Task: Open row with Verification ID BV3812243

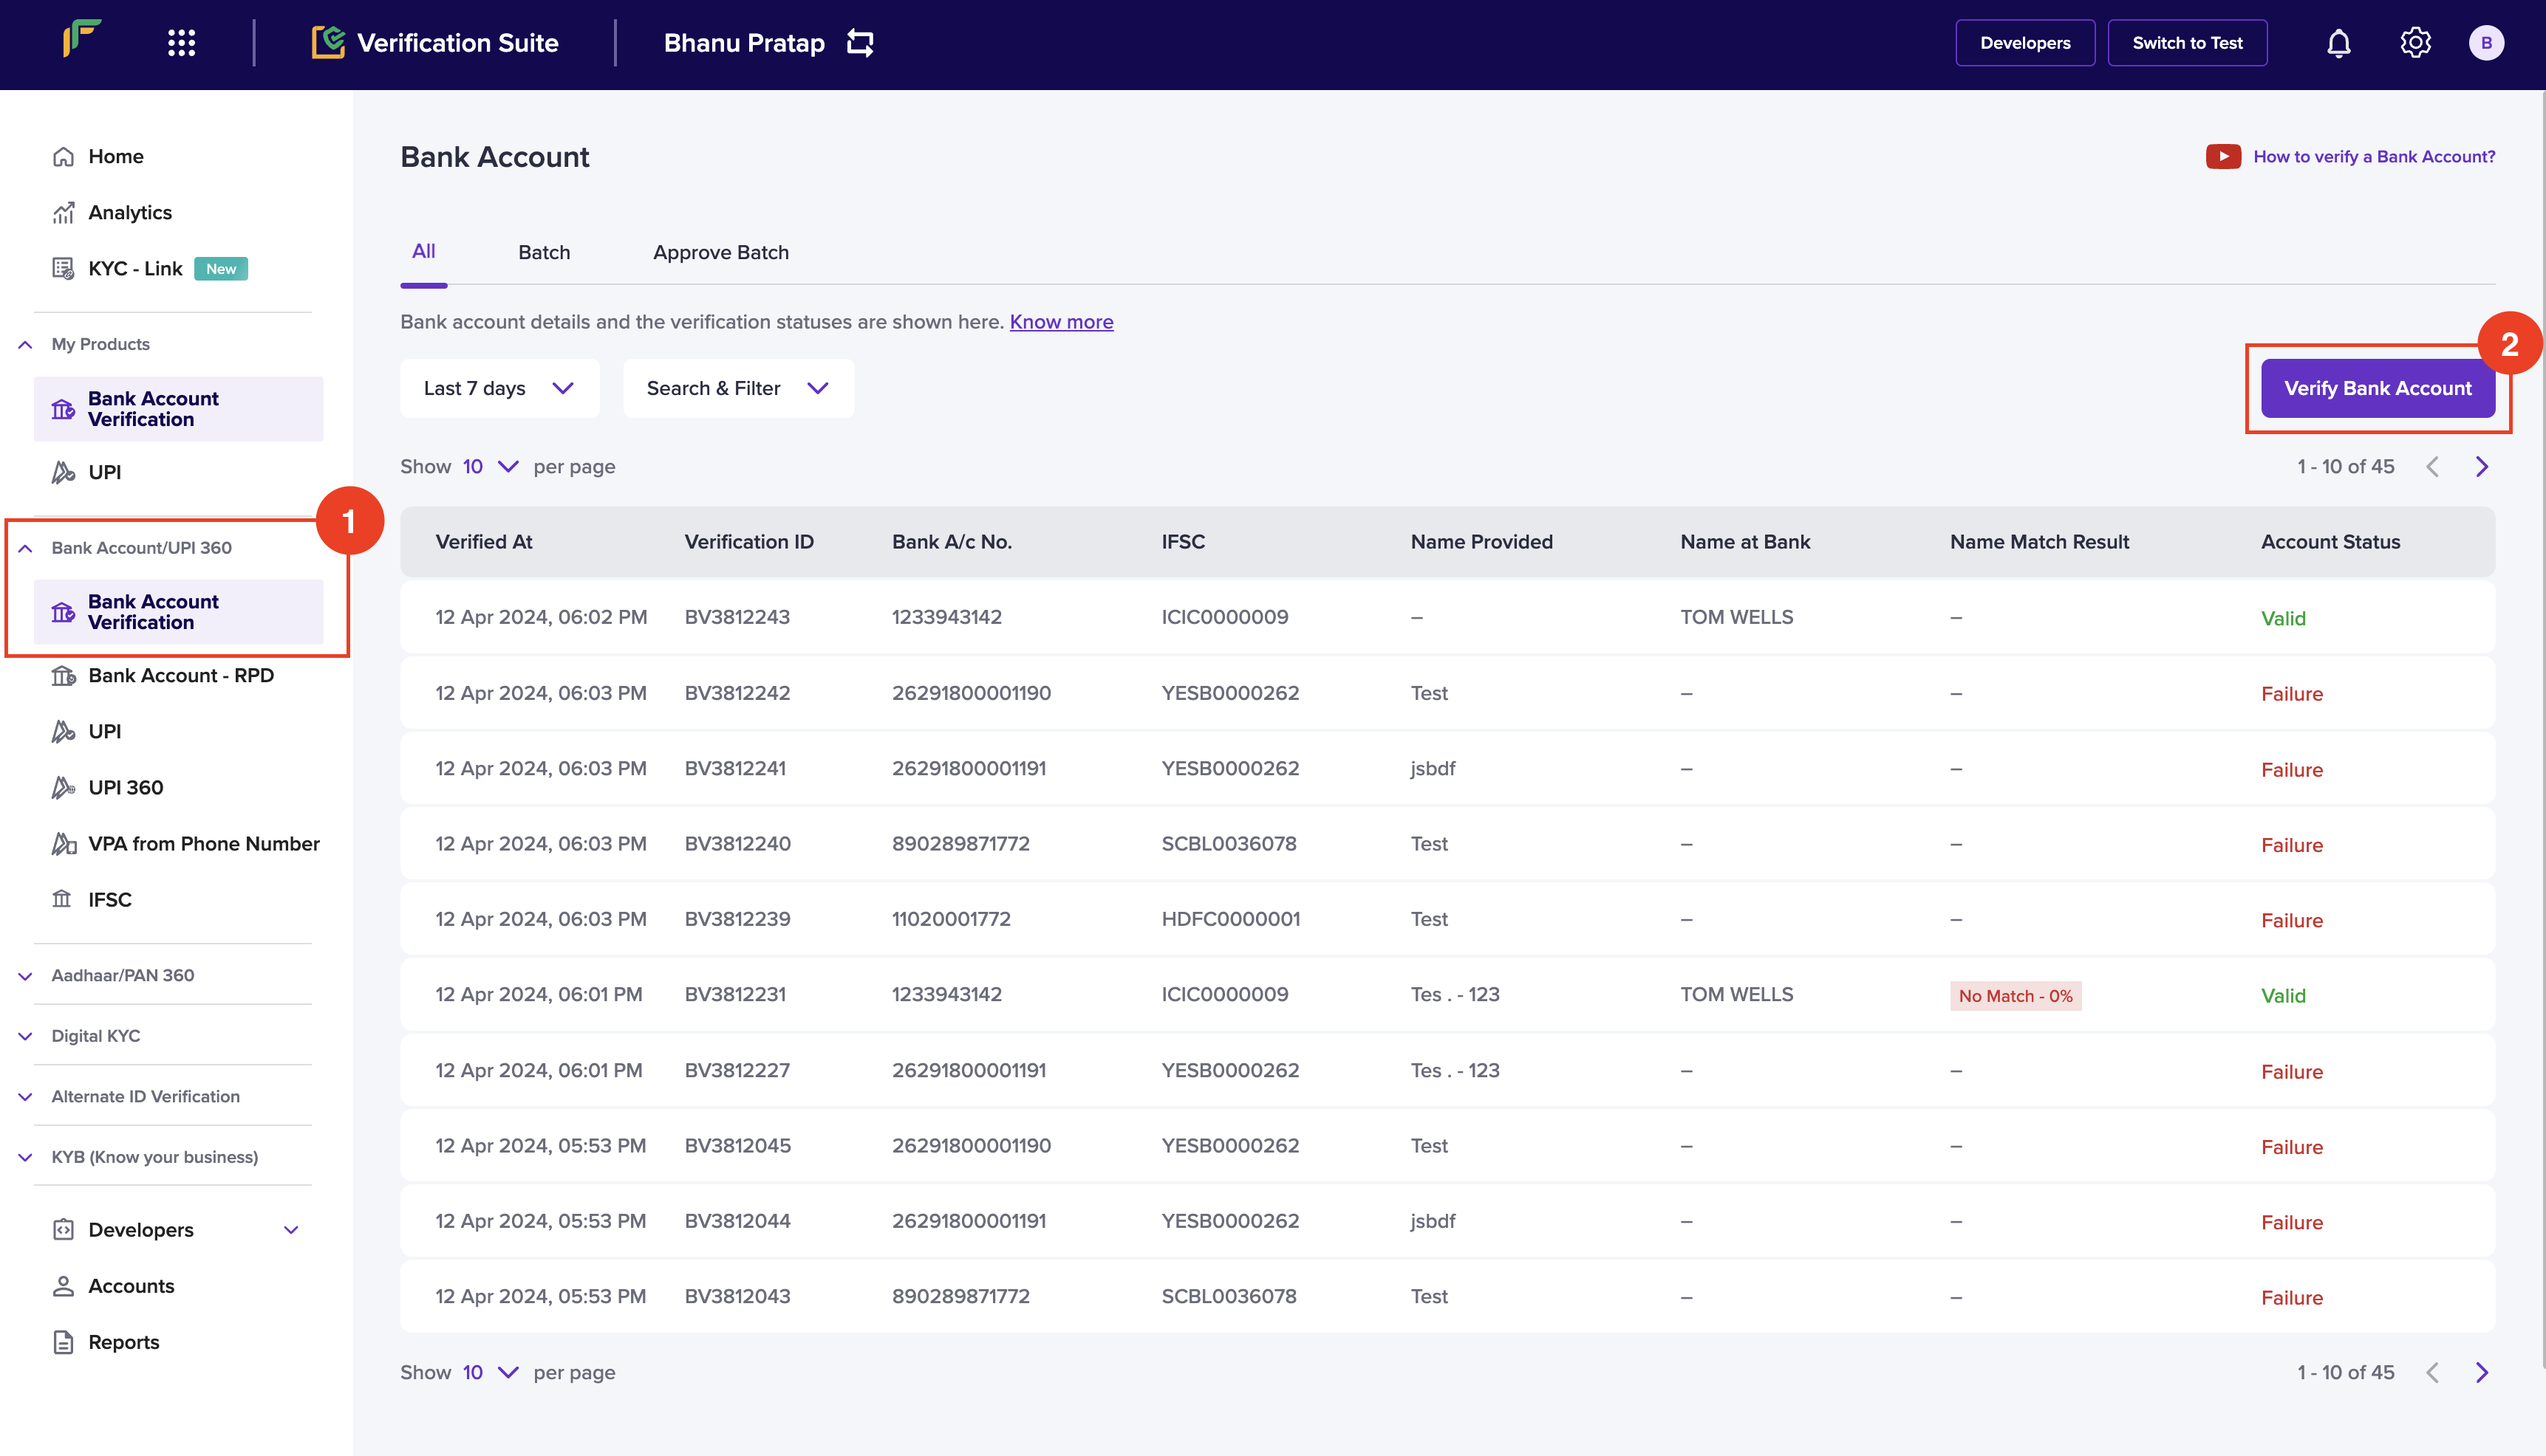Action: 737,617
